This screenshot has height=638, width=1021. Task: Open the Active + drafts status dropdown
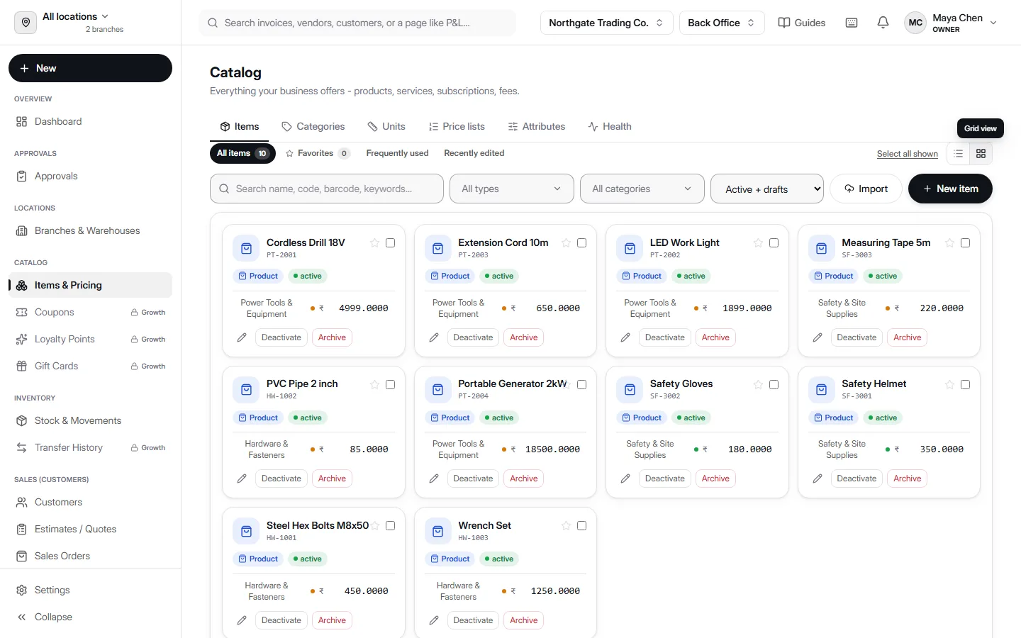tap(767, 189)
